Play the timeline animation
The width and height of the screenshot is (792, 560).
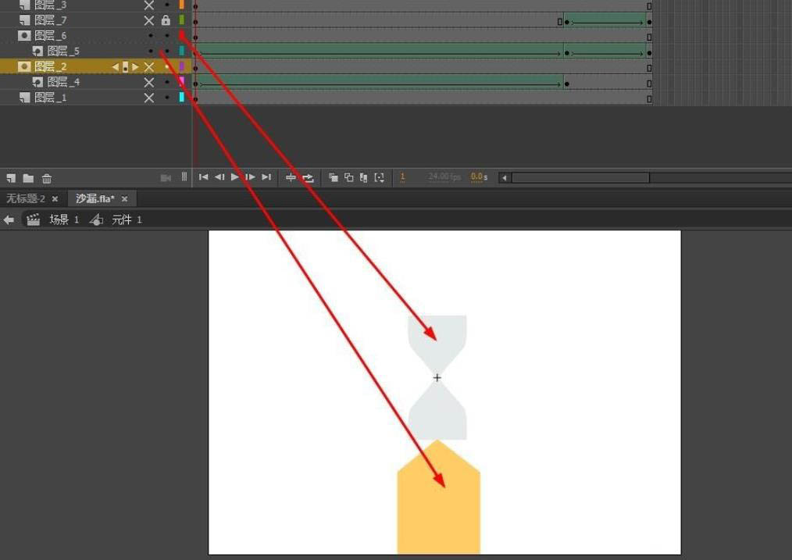click(235, 177)
